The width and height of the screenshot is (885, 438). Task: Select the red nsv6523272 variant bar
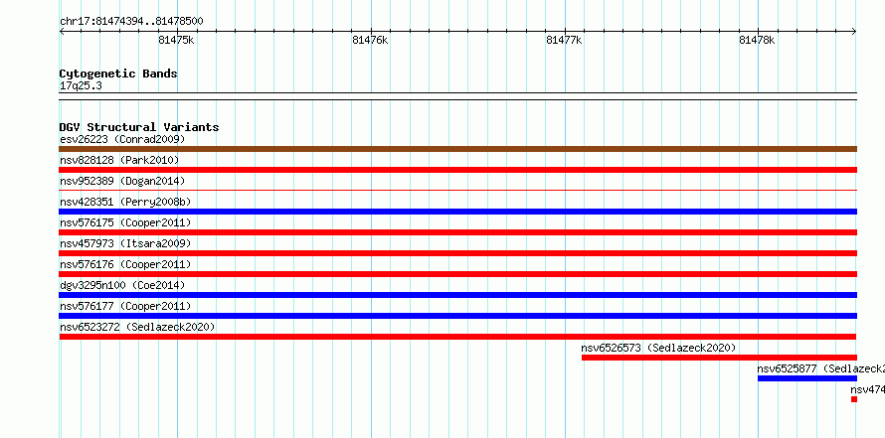point(457,337)
